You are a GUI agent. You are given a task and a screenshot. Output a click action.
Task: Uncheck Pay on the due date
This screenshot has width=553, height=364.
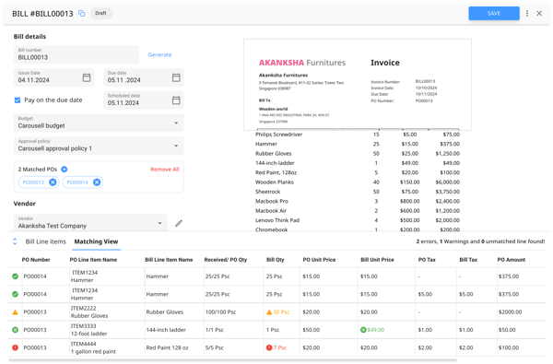(18, 100)
